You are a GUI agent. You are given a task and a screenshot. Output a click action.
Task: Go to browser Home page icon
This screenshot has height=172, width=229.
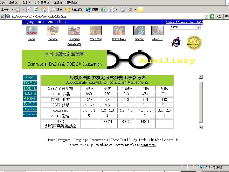pyautogui.click(x=44, y=10)
